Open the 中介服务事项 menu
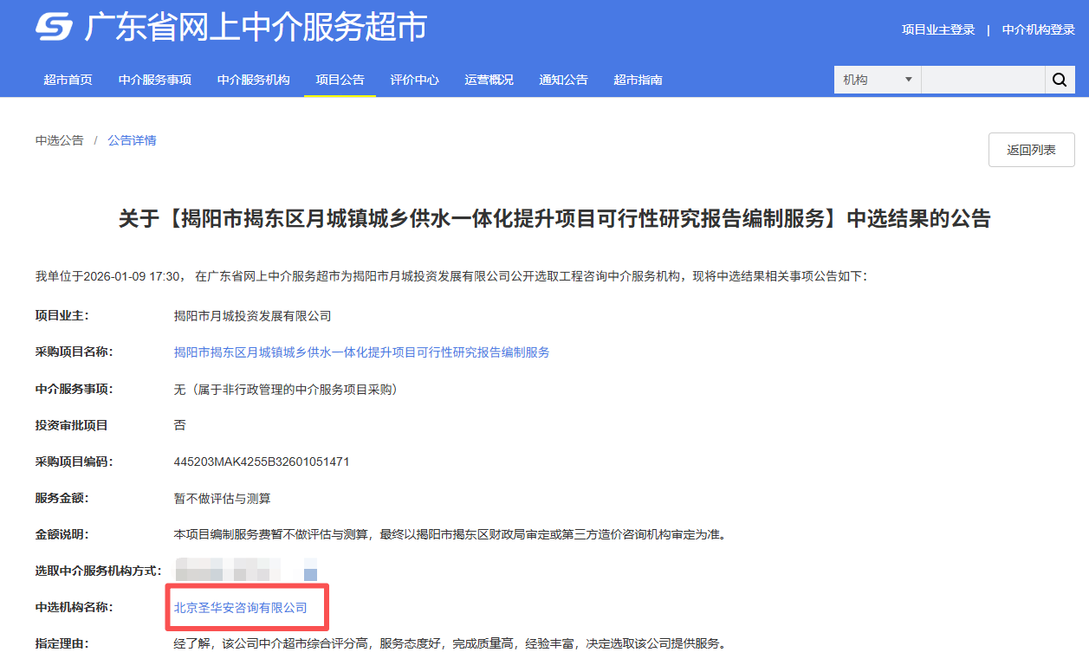The width and height of the screenshot is (1089, 665). coord(154,79)
